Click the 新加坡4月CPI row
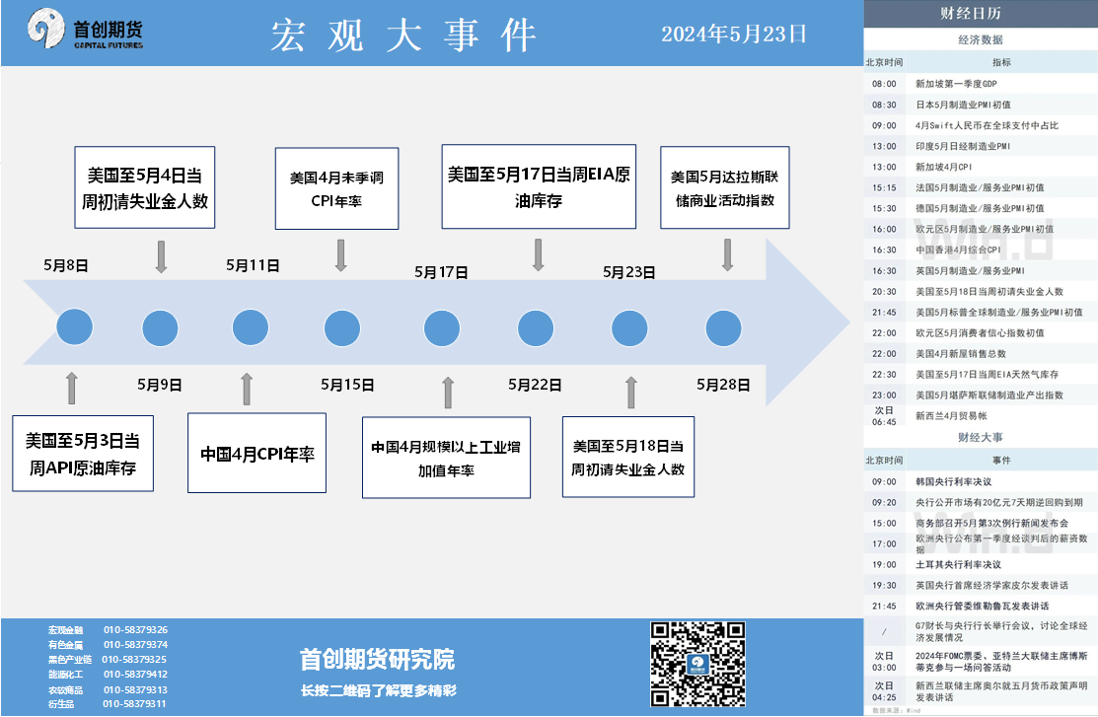The image size is (1098, 717). click(x=981, y=167)
